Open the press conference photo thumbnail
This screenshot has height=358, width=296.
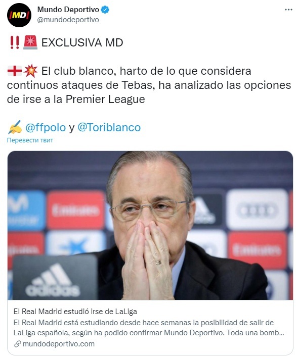pos(150,225)
